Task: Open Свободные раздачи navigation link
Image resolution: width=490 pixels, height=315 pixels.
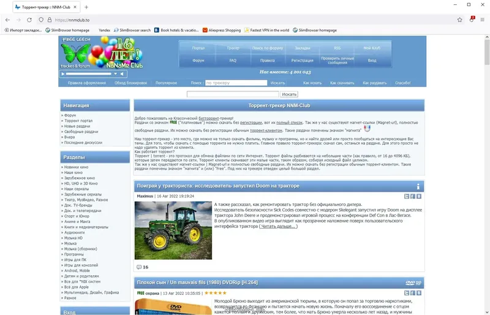Action: click(81, 132)
